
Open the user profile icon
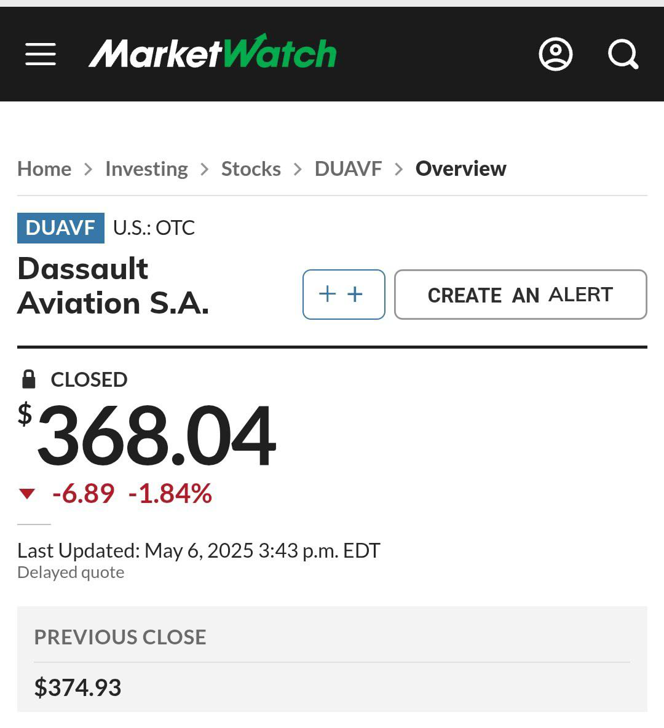pyautogui.click(x=556, y=54)
